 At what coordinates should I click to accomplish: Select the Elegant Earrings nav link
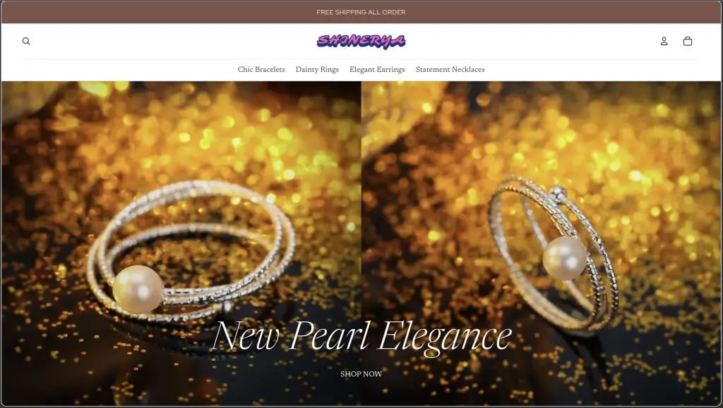(x=377, y=70)
